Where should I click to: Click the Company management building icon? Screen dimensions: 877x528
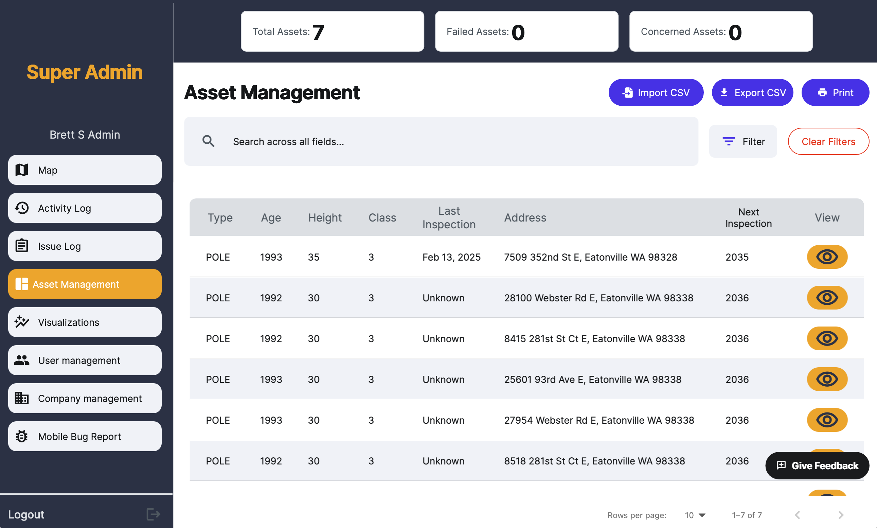click(21, 398)
